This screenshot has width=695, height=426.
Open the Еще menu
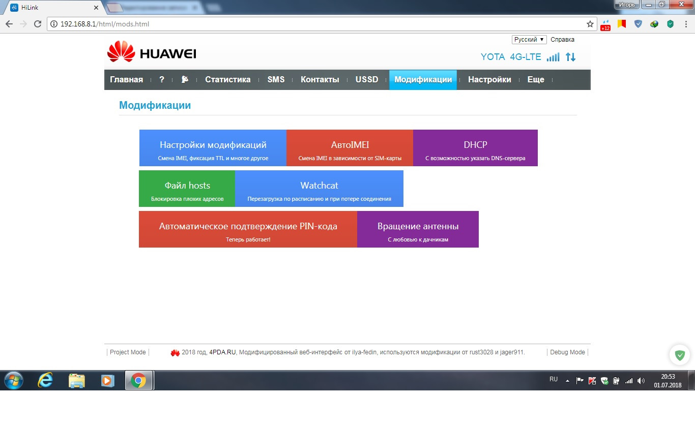[x=536, y=80]
